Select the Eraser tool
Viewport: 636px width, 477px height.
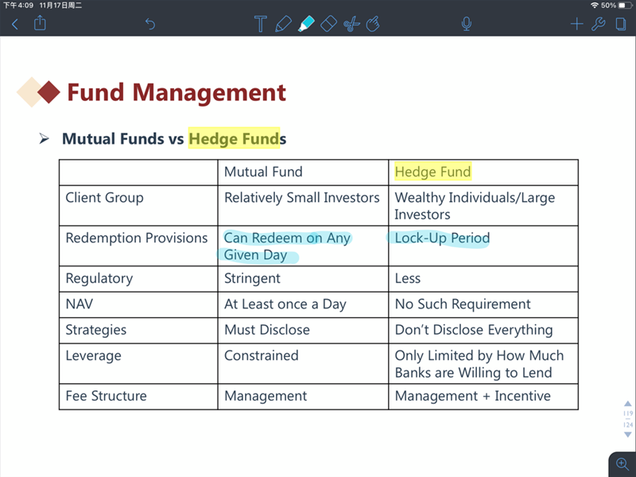pos(329,24)
